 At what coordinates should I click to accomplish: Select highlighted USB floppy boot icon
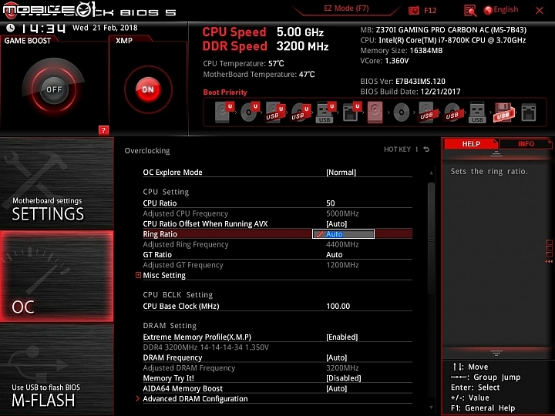pos(503,112)
